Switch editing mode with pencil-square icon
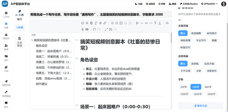The height and width of the screenshot is (112, 228). coord(111,29)
